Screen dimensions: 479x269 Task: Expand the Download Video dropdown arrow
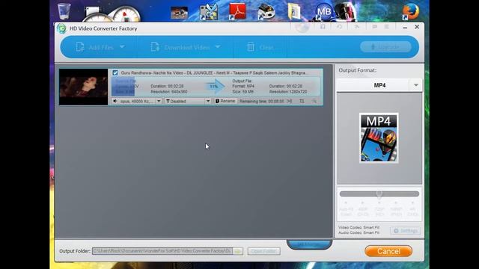tap(218, 47)
